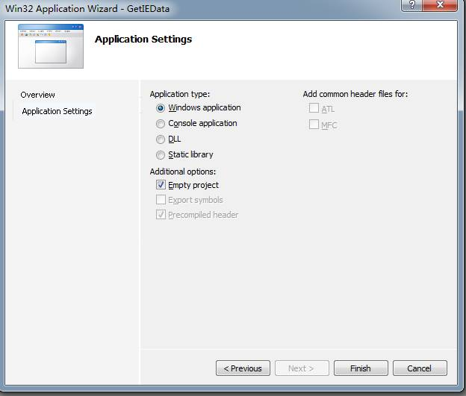Enable MFC common header files
This screenshot has width=466, height=396.
click(314, 125)
